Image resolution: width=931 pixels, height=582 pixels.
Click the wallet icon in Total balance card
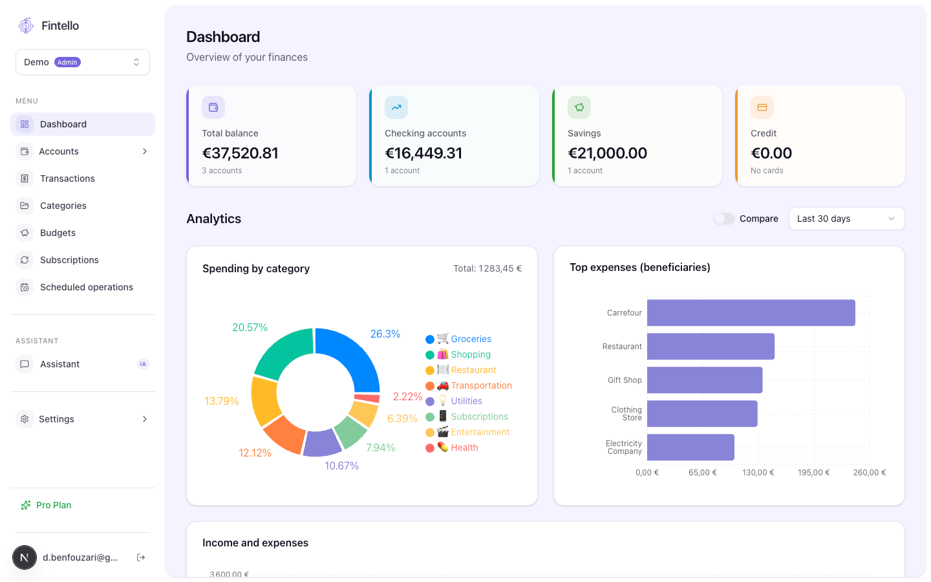click(x=213, y=107)
